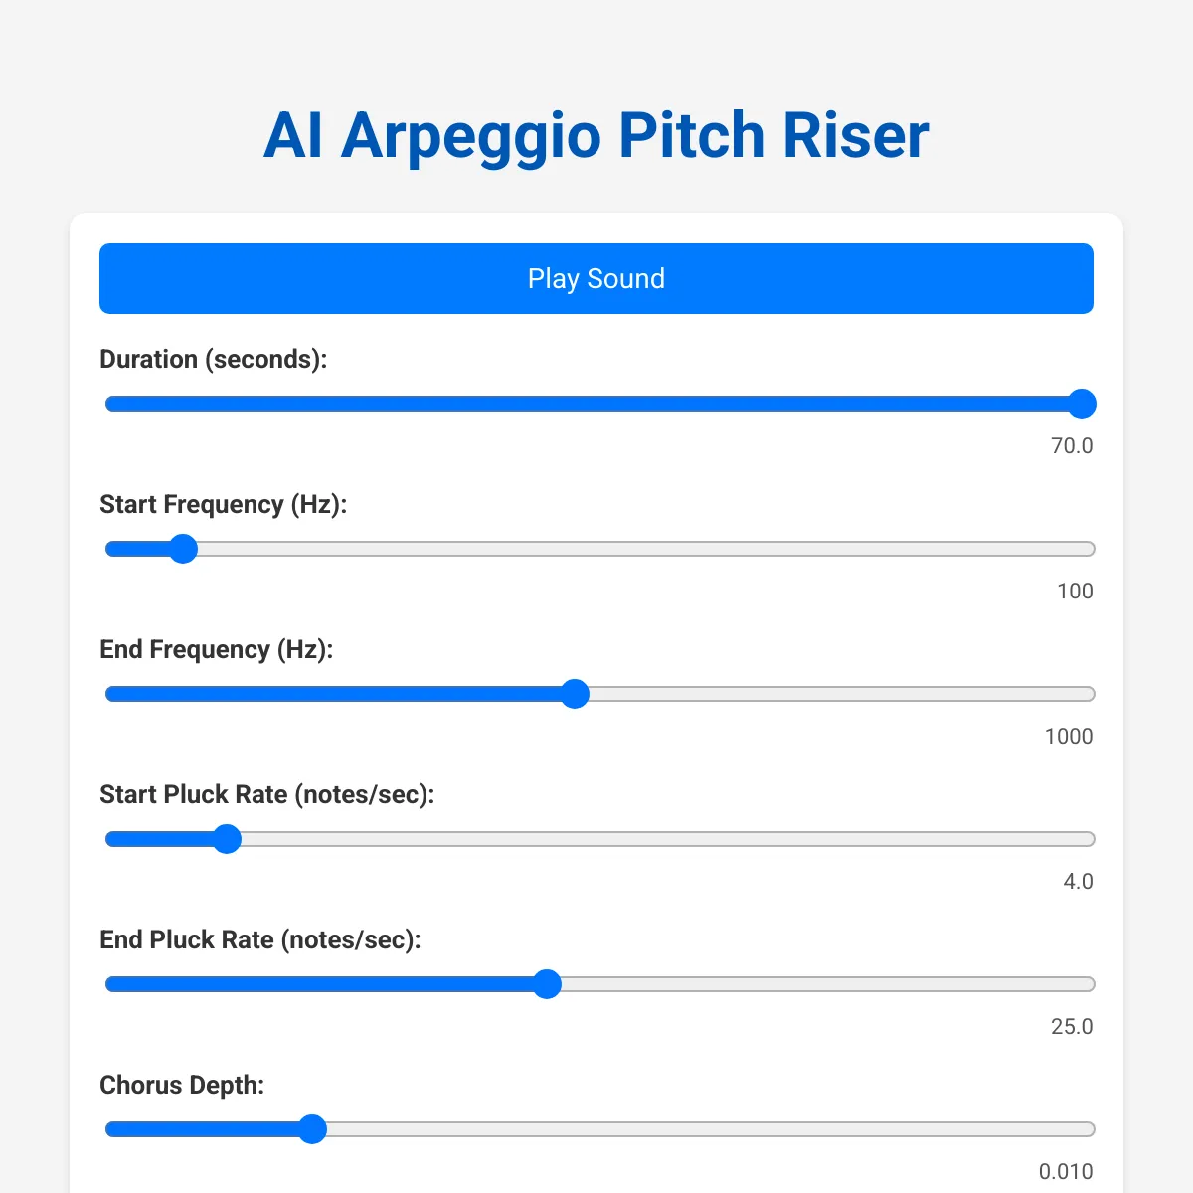The width and height of the screenshot is (1193, 1193).
Task: Click the 4.0 start pluck rate value
Action: click(1078, 882)
